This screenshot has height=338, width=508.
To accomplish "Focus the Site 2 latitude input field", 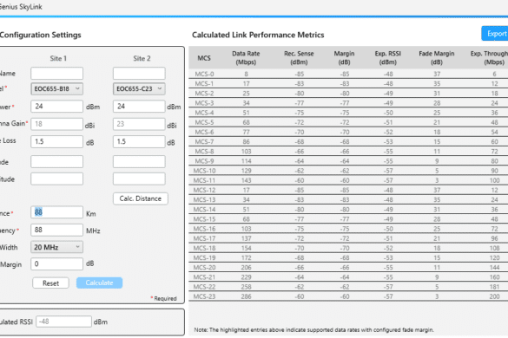I will [x=139, y=162].
